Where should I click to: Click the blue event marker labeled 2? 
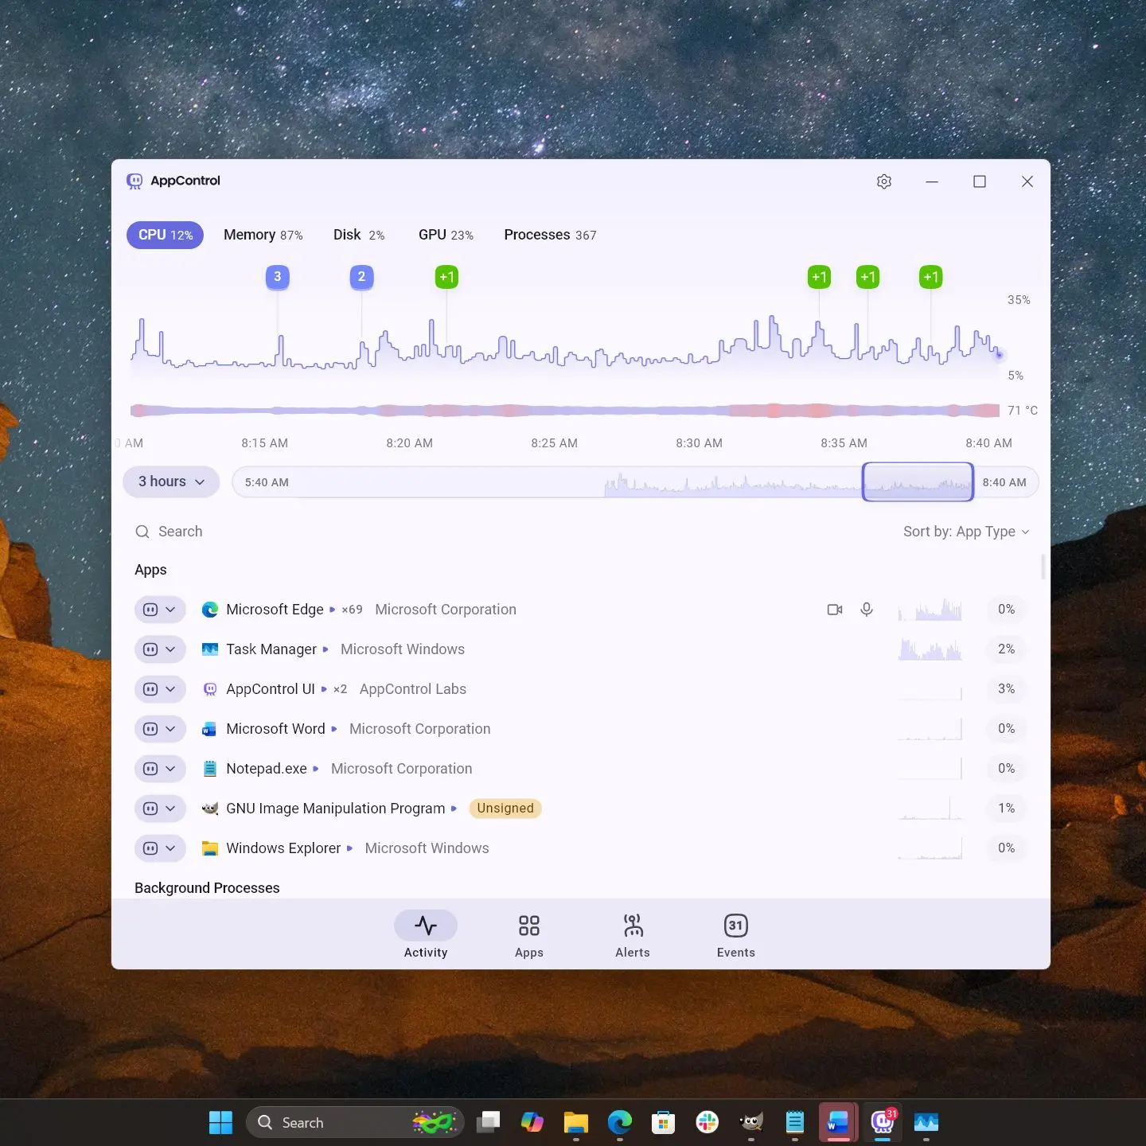click(x=361, y=277)
